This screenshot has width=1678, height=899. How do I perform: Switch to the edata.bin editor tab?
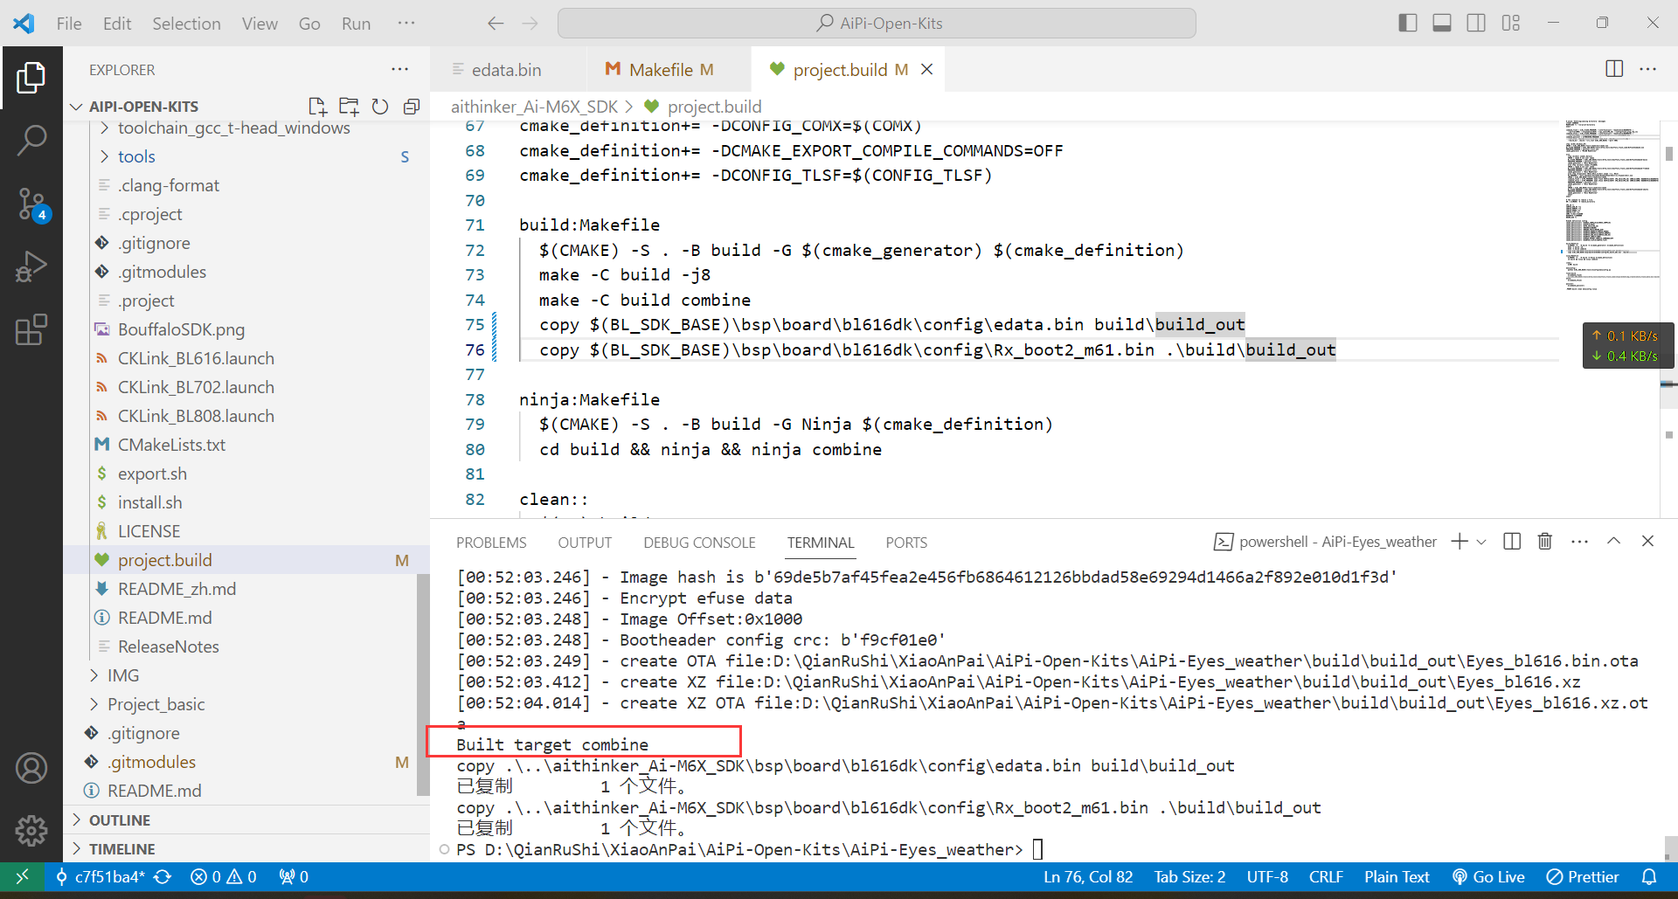[507, 69]
